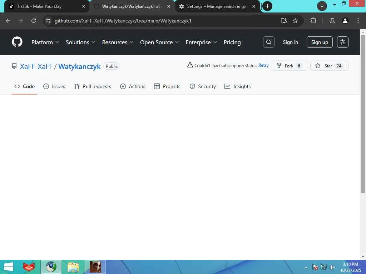Viewport: 366px width, 274px height.
Task: Open File Explorer on taskbar
Action: (x=73, y=267)
